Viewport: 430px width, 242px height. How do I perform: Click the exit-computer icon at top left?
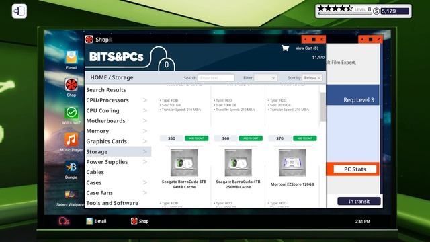click(x=19, y=11)
